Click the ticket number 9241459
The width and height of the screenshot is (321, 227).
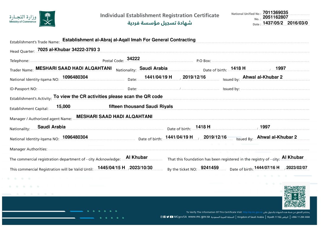tap(210, 168)
